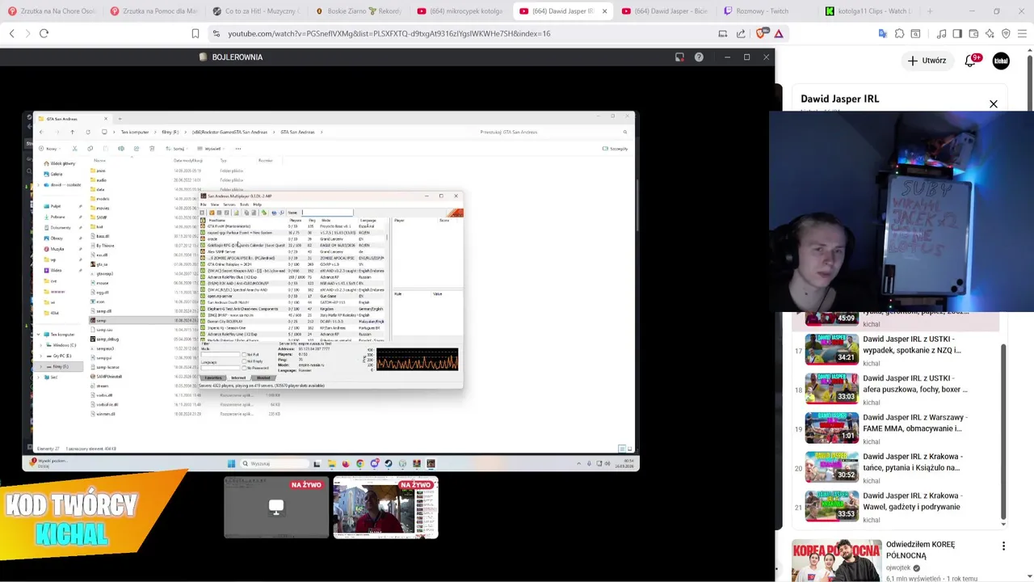Reload the YouTube page
Image resolution: width=1034 pixels, height=582 pixels.
(x=44, y=33)
